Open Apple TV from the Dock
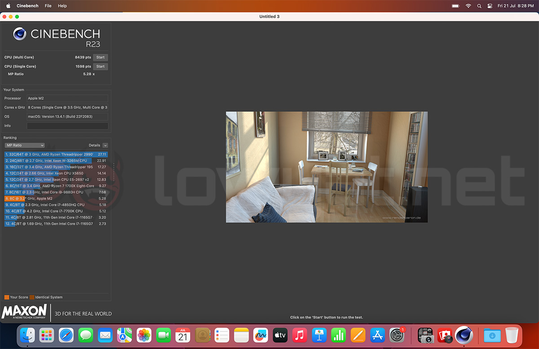The height and width of the screenshot is (349, 539). (x=280, y=335)
